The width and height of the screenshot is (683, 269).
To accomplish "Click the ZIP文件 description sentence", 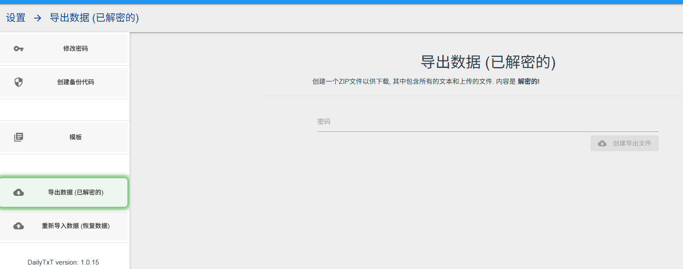I will click(426, 82).
